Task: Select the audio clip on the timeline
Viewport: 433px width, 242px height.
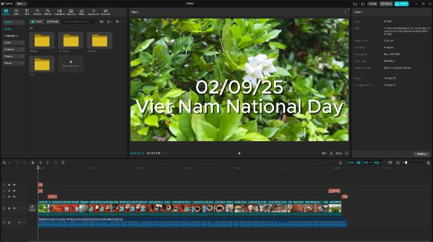Action: click(x=192, y=222)
